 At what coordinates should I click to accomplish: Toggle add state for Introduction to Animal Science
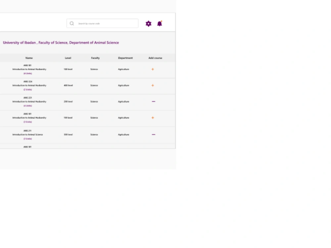coord(153,135)
